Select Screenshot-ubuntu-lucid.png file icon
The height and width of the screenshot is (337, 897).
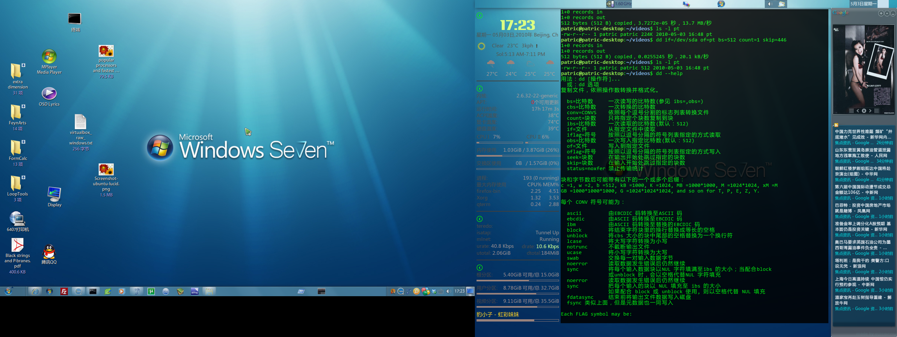point(106,169)
